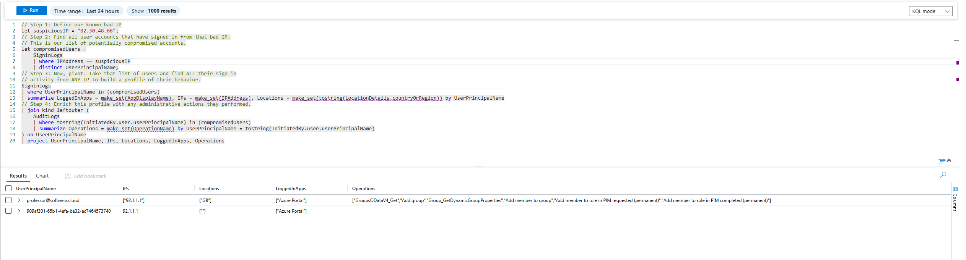Open the KQL mode dropdown
The width and height of the screenshot is (966, 260).
pyautogui.click(x=930, y=11)
